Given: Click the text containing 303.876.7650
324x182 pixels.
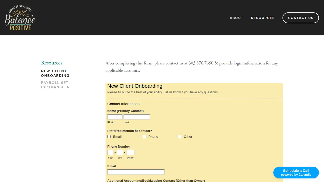Looking at the screenshot, I should 192,67.
